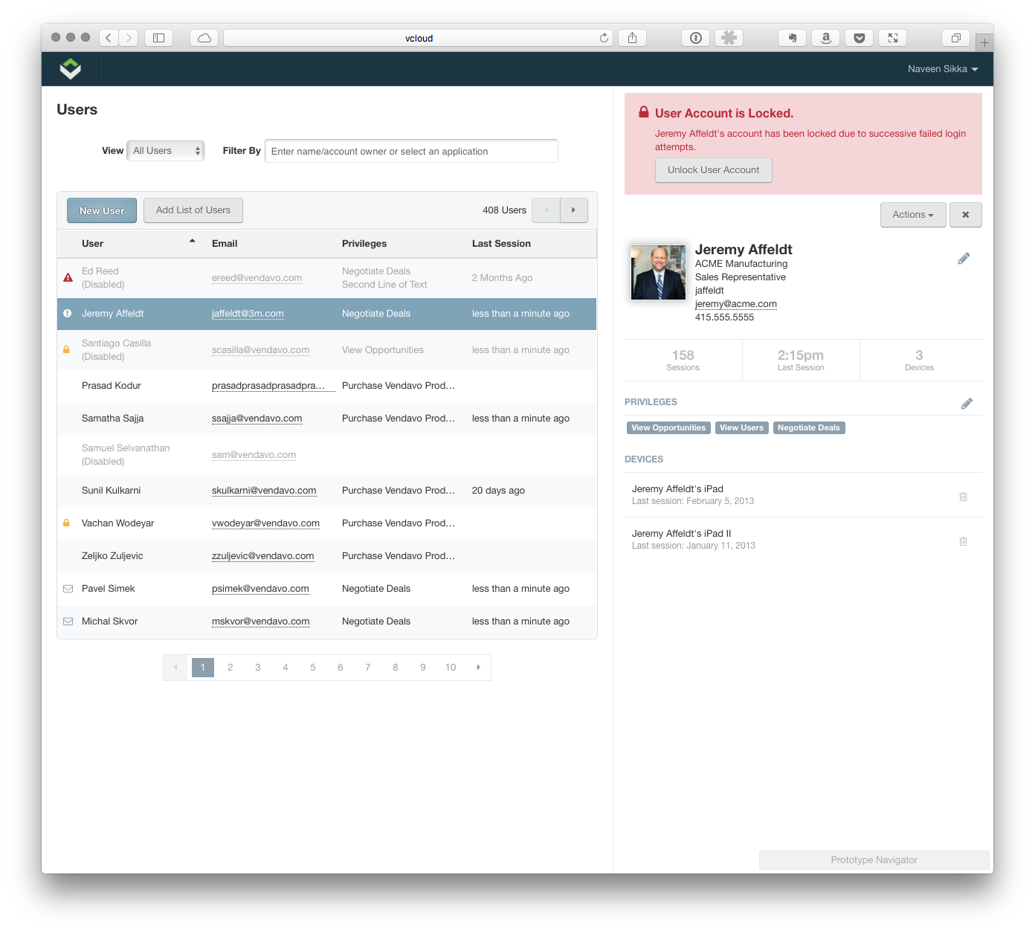Jump to page 10 in pagination
Image resolution: width=1035 pixels, height=933 pixels.
pyautogui.click(x=451, y=668)
